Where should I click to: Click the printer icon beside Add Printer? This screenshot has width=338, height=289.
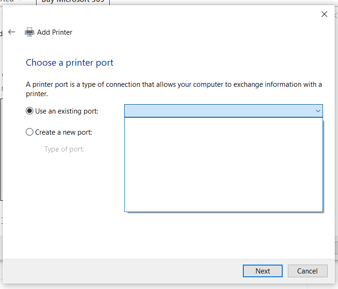(x=30, y=32)
